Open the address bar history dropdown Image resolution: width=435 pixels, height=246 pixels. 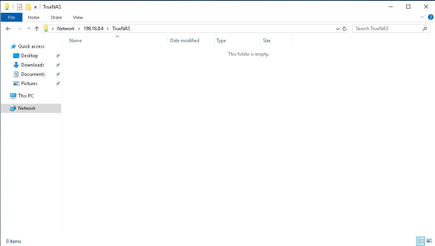[x=338, y=29]
